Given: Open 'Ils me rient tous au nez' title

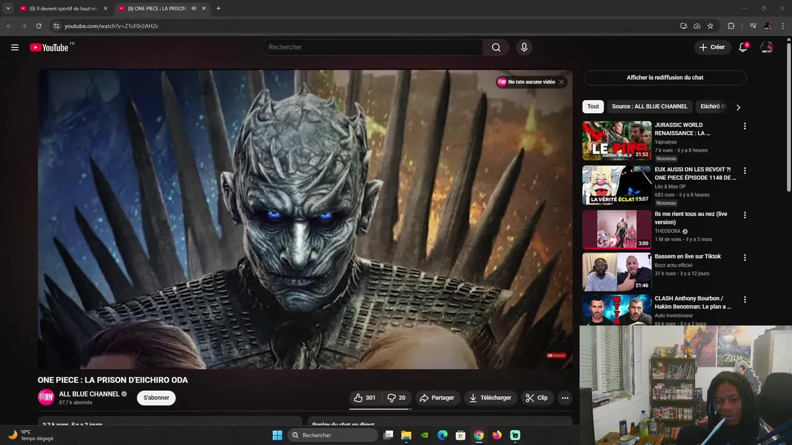Looking at the screenshot, I should 691,218.
